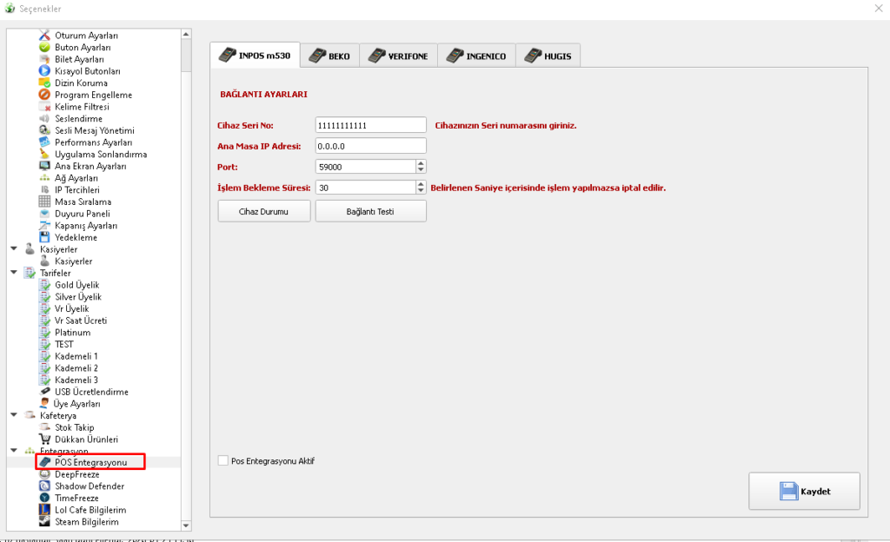Viewport: 890px width, 542px height.
Task: Switch to the INGENICO tab
Action: point(477,56)
